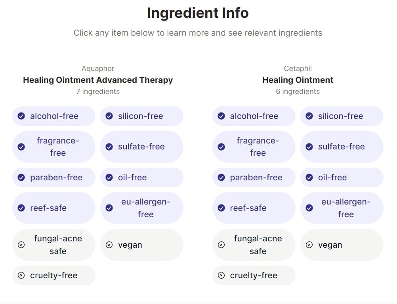This screenshot has height=304, width=397.
Task: Select Cetaphil fungal-acne safe item
Action: [x=254, y=245]
